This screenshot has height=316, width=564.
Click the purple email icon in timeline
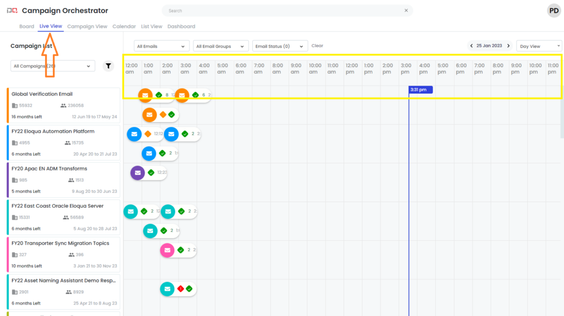(x=138, y=173)
